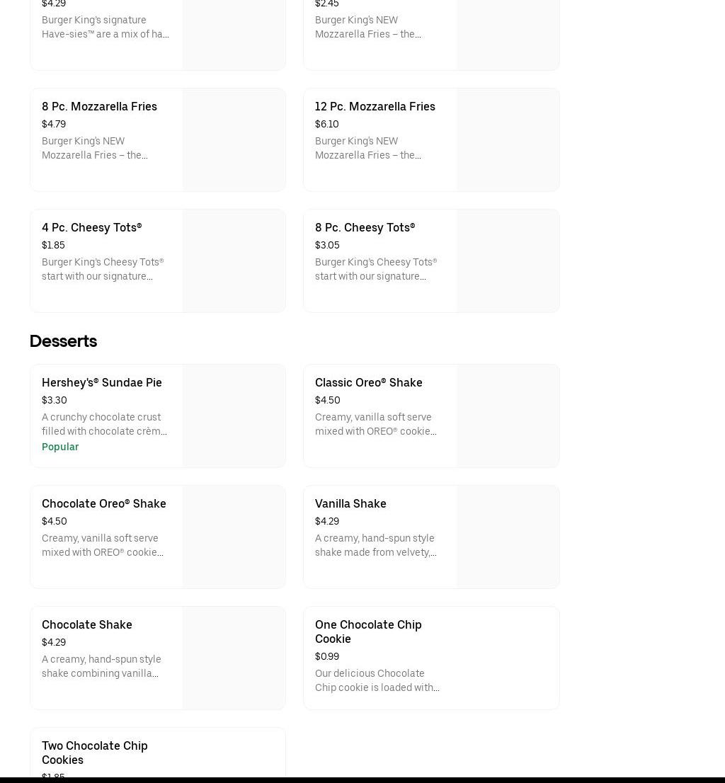725x783 pixels.
Task: Click the Popular label on Sundae Pie
Action: coord(60,447)
